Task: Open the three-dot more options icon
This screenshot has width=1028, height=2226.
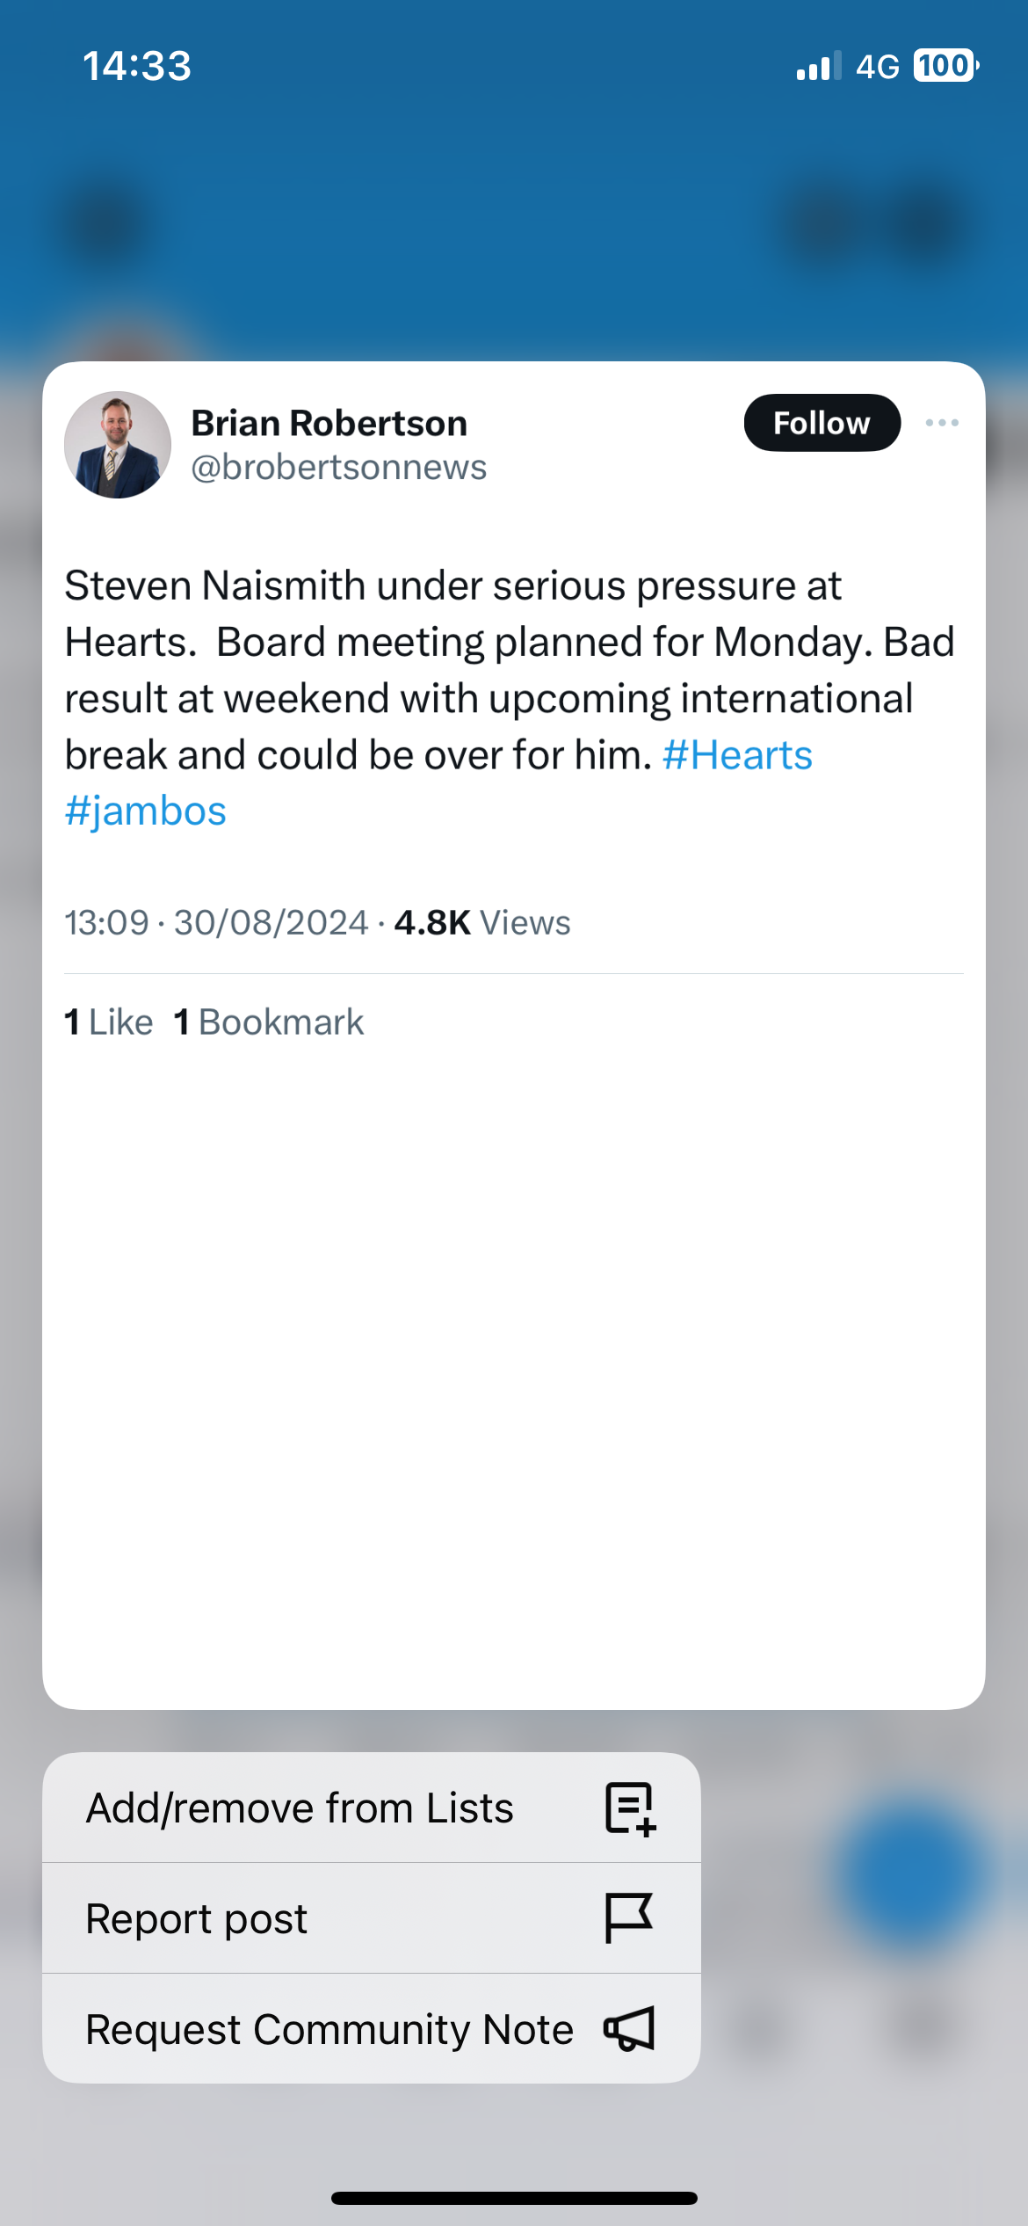Action: [942, 423]
